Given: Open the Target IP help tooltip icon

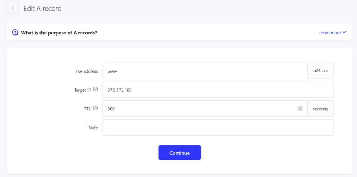Looking at the screenshot, I should [96, 90].
